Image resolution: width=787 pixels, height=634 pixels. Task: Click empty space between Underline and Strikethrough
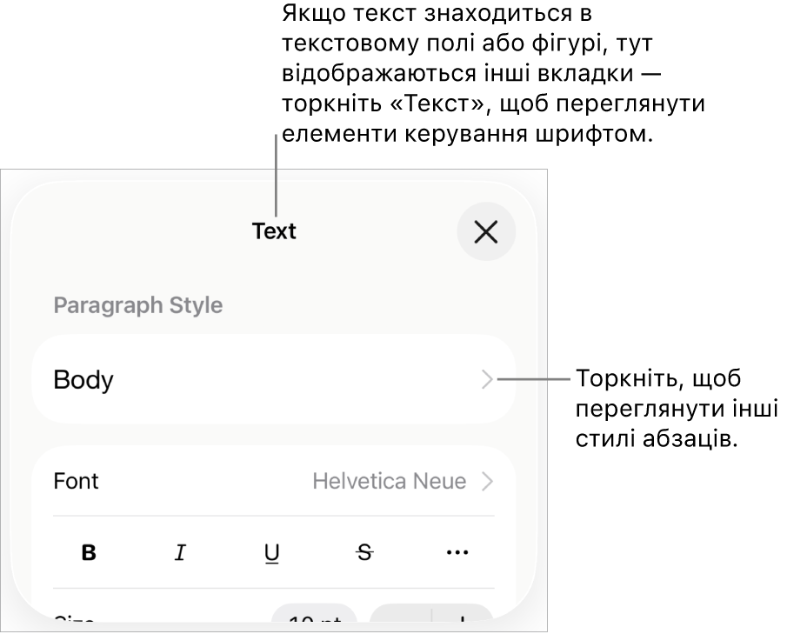coord(318,552)
